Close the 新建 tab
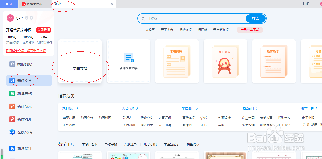 pos(112,4)
